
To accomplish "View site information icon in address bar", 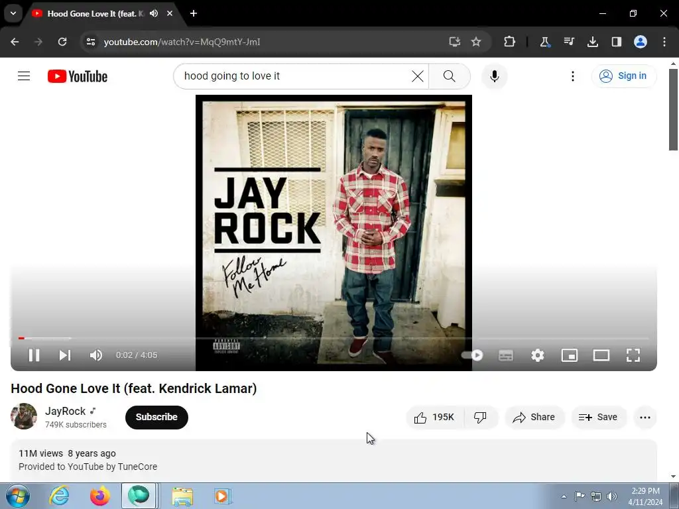I will point(90,42).
